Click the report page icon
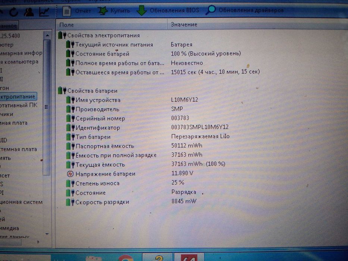 point(67,11)
